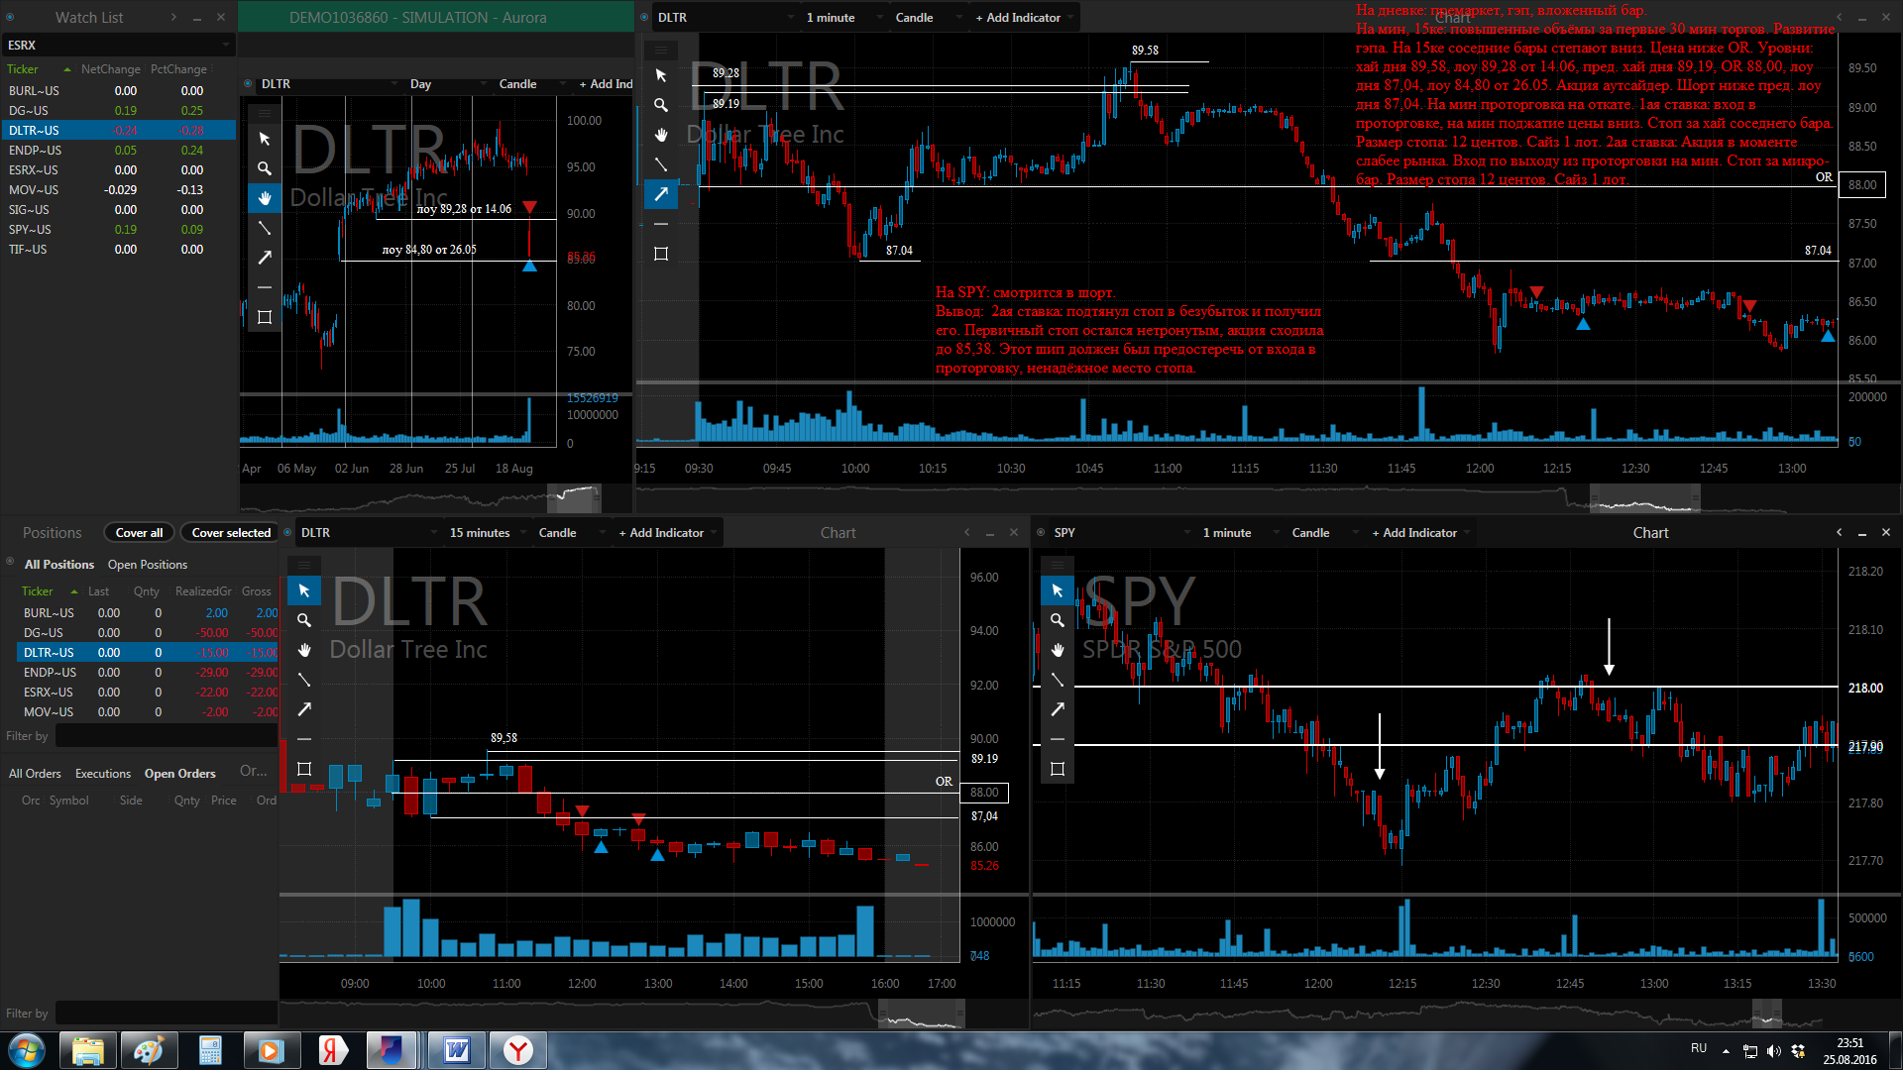This screenshot has height=1070, width=1903.
Task: Select zoom magnifier in SPY chart
Action: (x=1058, y=620)
